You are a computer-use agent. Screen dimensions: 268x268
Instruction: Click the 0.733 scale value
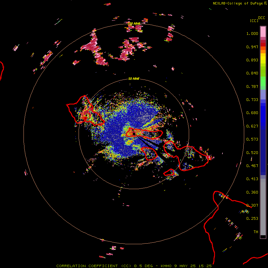coord(252,100)
